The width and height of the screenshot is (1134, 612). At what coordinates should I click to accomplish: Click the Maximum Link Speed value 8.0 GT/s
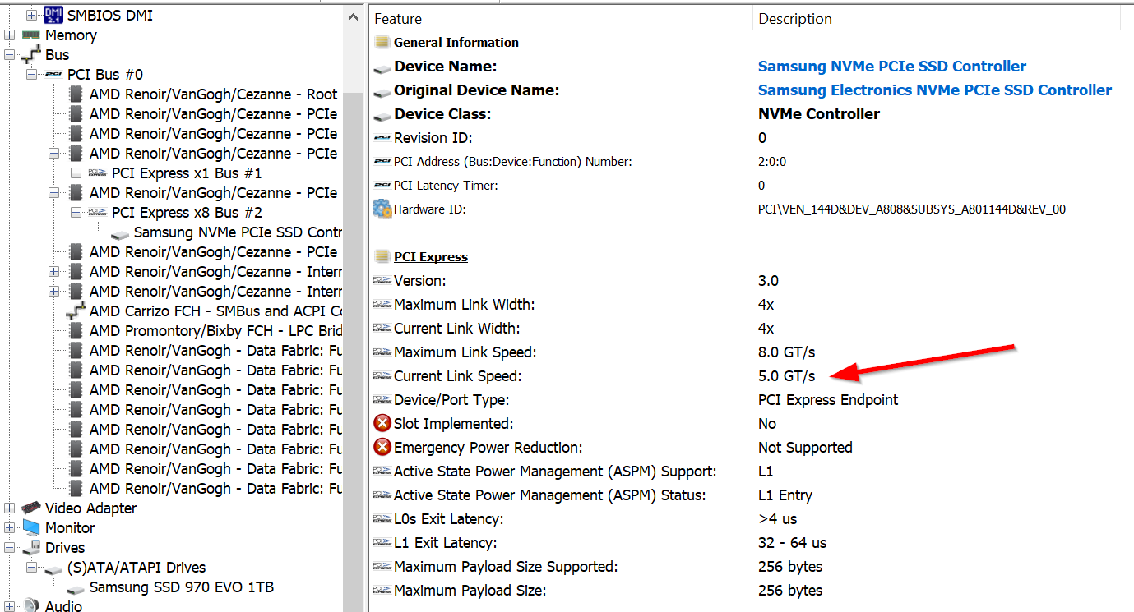pyautogui.click(x=787, y=352)
